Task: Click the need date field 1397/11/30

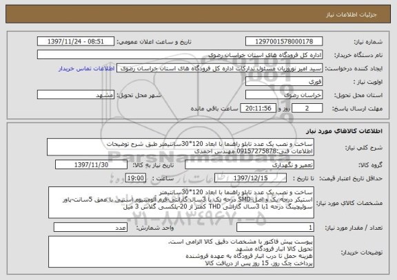Action: tap(91, 164)
